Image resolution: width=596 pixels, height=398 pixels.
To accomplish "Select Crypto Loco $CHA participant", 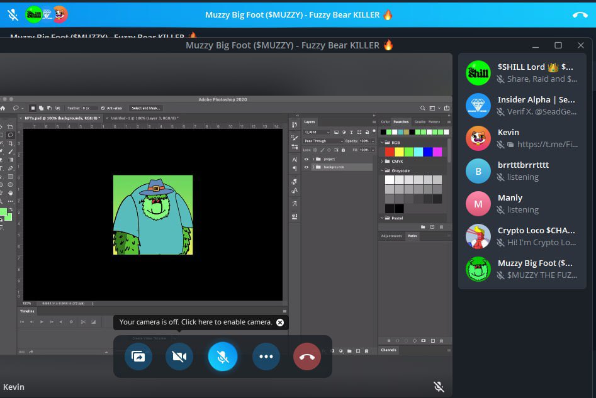I will pos(522,236).
